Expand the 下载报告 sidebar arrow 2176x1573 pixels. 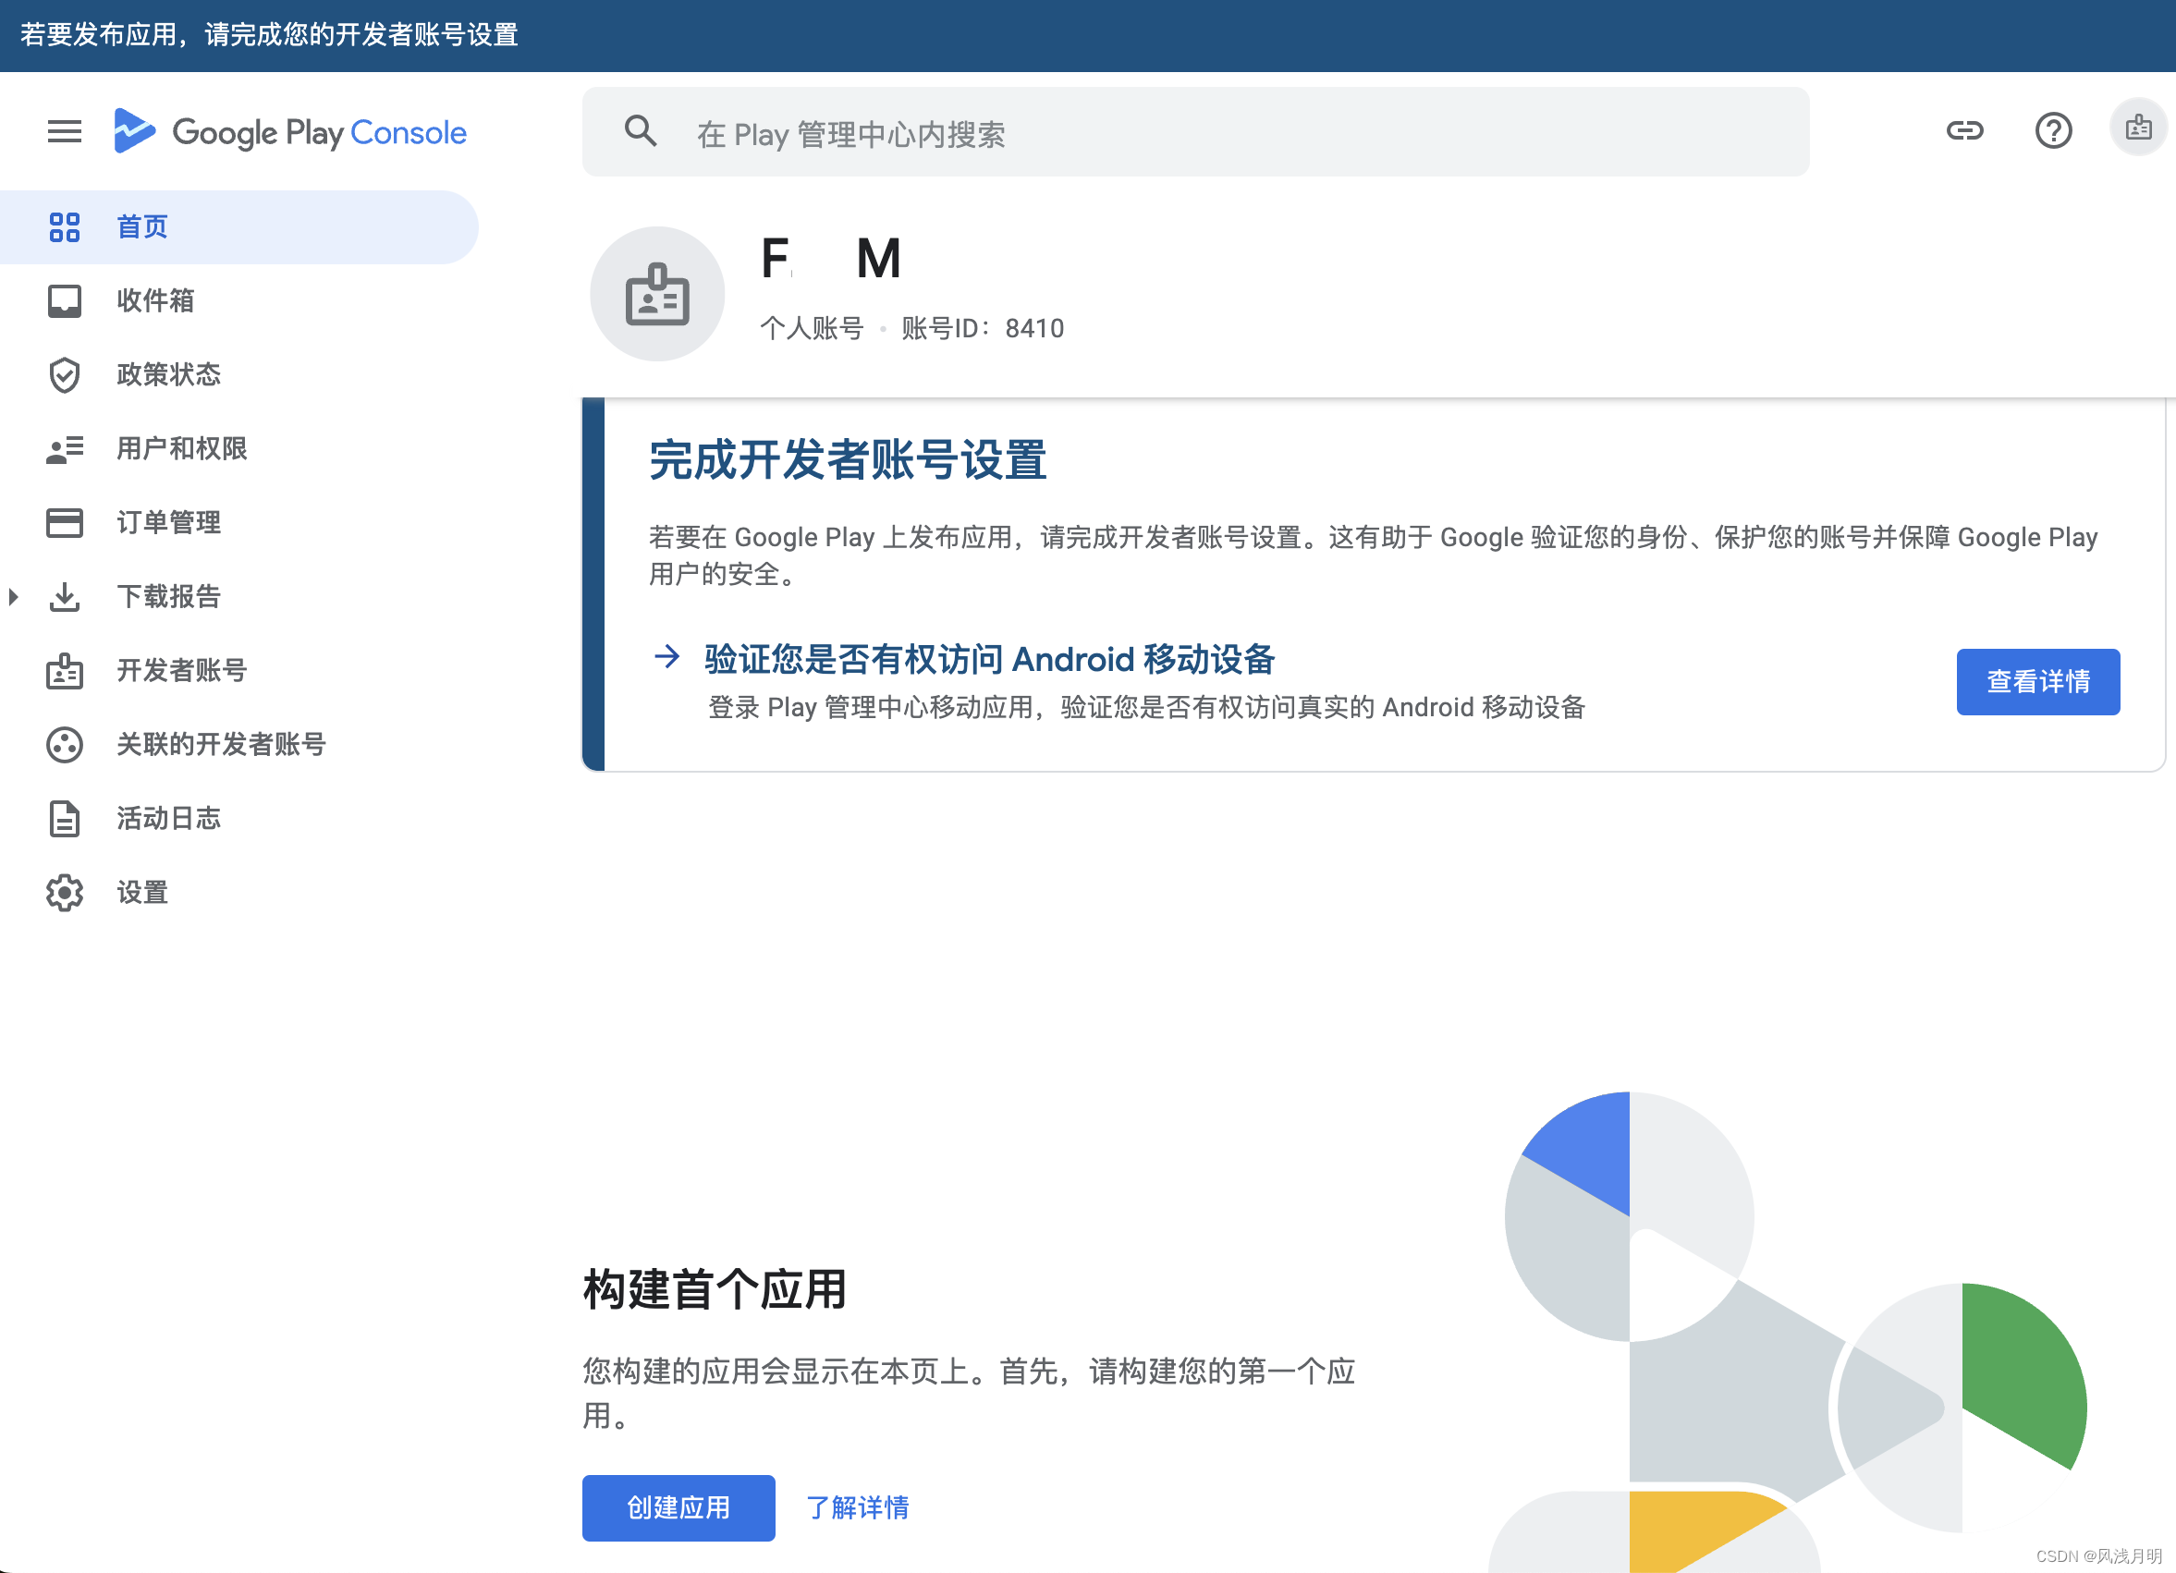14,597
